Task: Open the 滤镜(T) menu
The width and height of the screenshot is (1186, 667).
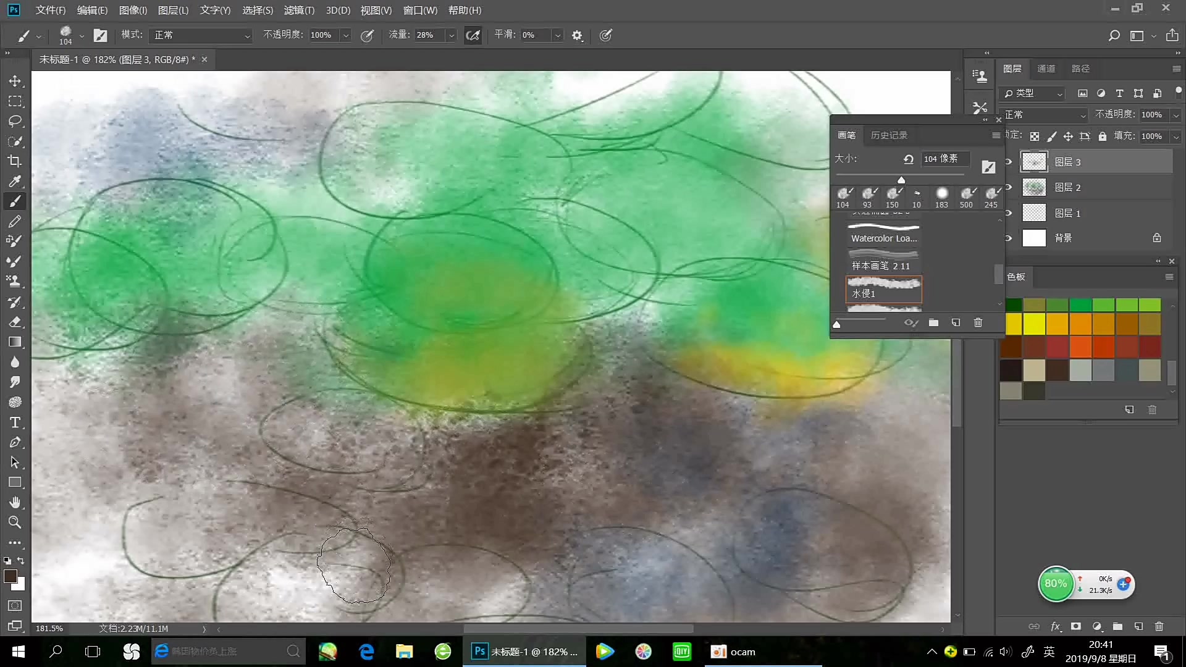Action: pyautogui.click(x=299, y=10)
